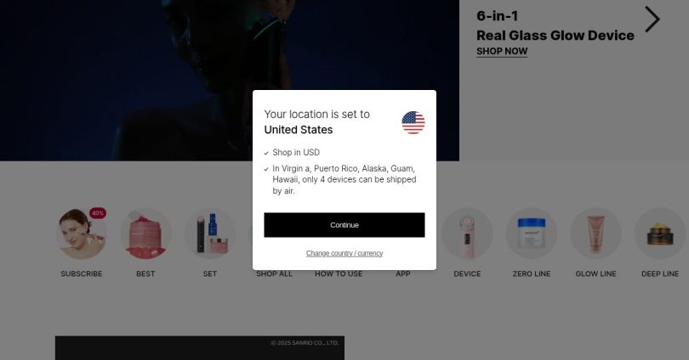
Task: Select the ZERO LINE product icon
Action: tap(532, 233)
